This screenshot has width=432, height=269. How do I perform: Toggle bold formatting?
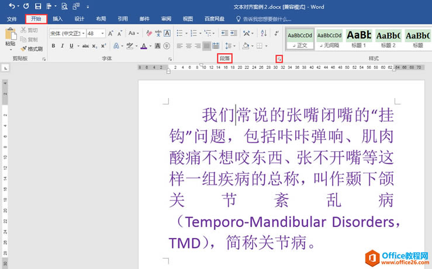pos(53,46)
